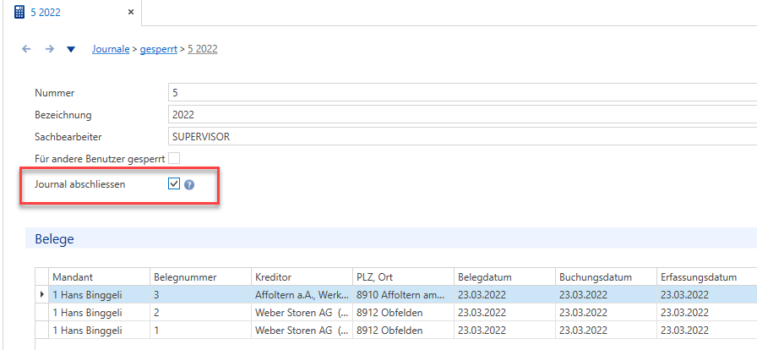Select Erfassungsdatum cell in Belegnummer 1 row

pyautogui.click(x=707, y=331)
